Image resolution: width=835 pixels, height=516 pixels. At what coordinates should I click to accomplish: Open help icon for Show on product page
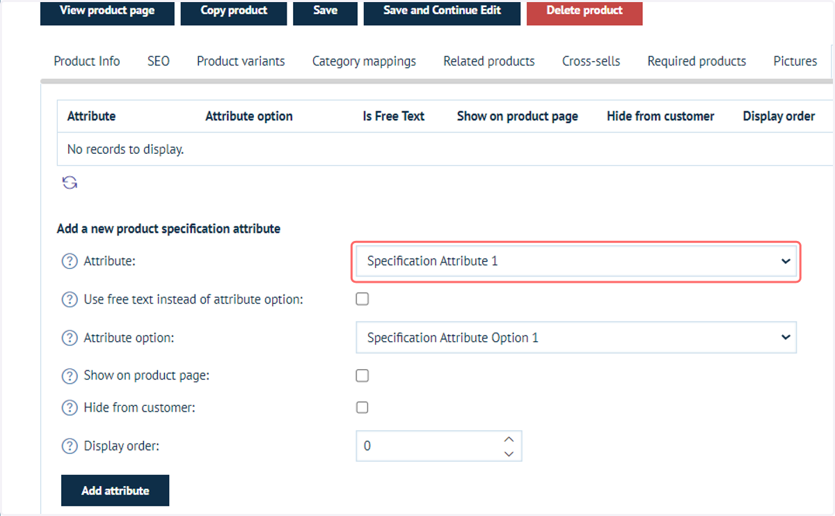70,376
